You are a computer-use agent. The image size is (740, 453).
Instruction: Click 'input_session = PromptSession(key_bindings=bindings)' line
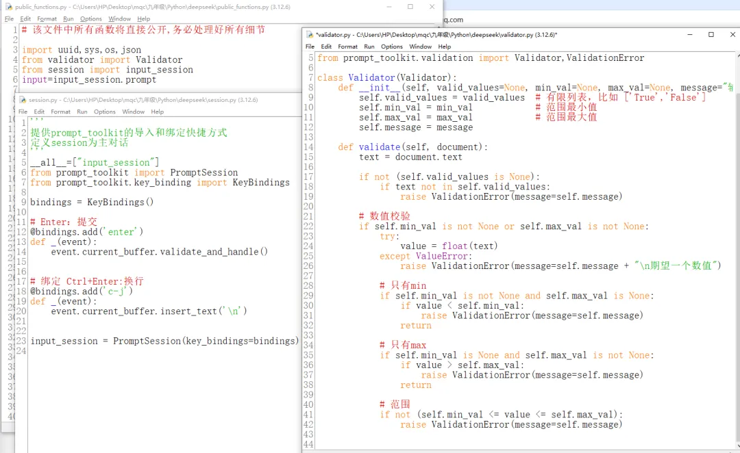[164, 341]
